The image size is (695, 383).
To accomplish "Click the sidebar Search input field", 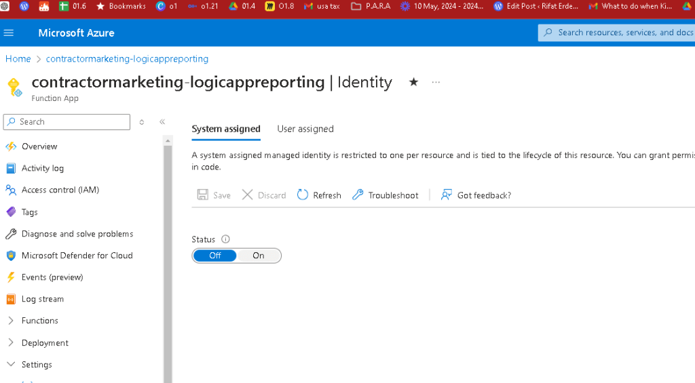I will click(x=67, y=122).
